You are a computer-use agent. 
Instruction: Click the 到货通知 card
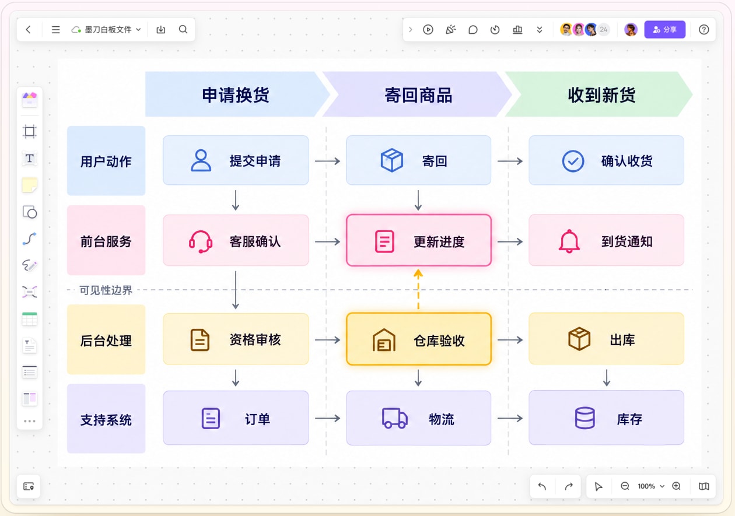coord(606,240)
